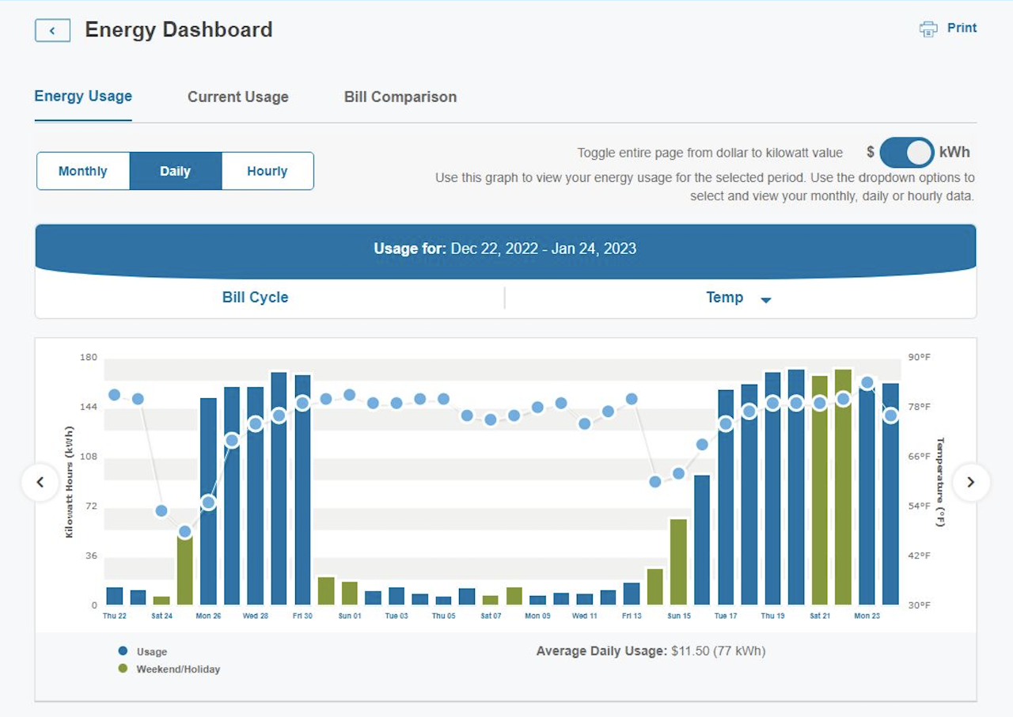The image size is (1013, 717).
Task: Click the back arrow button
Action: [52, 31]
